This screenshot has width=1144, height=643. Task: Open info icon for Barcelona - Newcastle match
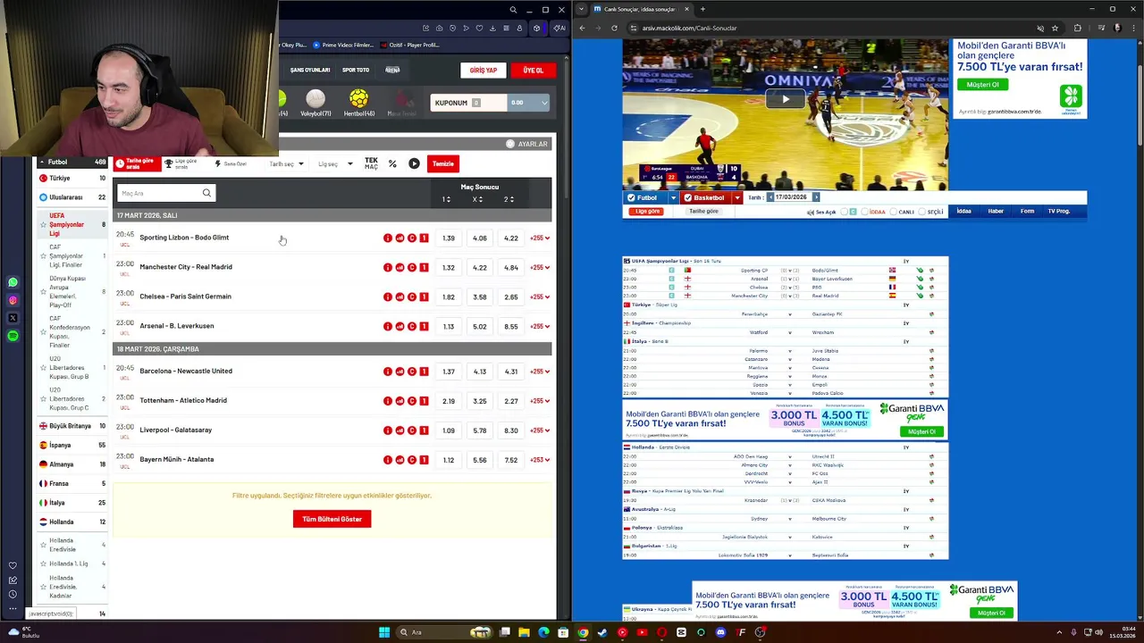pos(388,372)
